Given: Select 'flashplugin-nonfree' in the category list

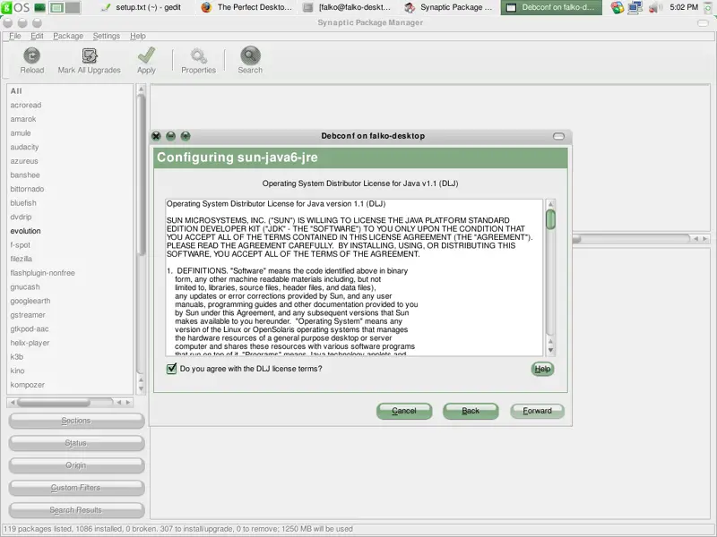Looking at the screenshot, I should point(42,273).
